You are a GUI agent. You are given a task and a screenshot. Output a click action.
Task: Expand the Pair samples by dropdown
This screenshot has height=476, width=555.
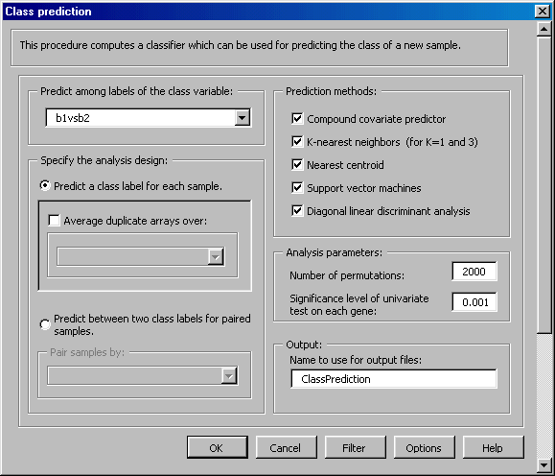pos(229,375)
